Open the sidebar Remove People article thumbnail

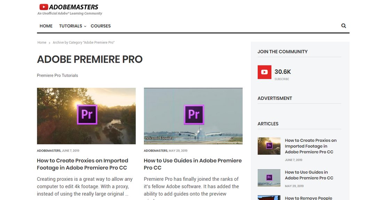coord(269,198)
